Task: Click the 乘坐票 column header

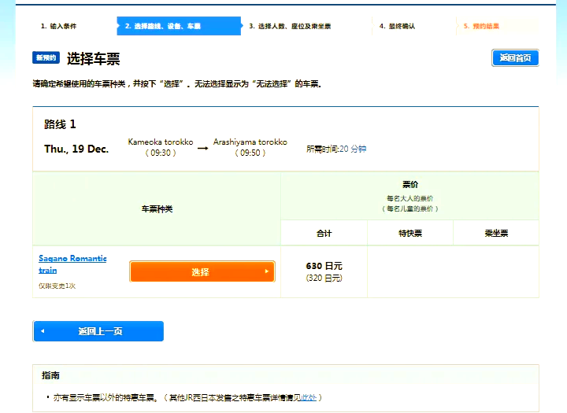Action: click(496, 234)
